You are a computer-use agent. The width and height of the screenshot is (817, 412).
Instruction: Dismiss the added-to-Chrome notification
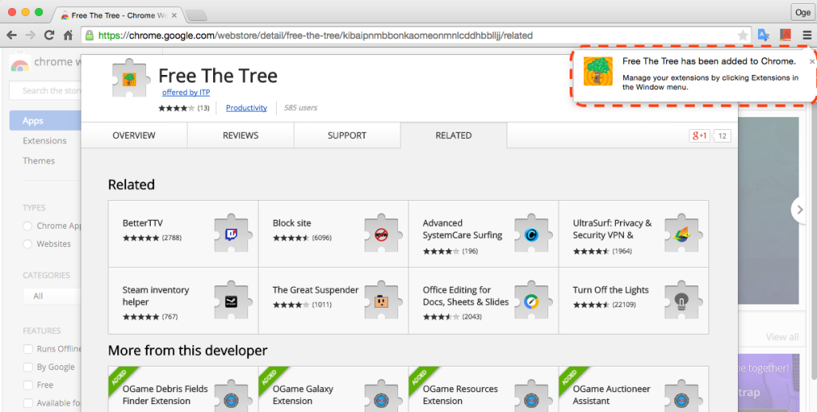811,61
